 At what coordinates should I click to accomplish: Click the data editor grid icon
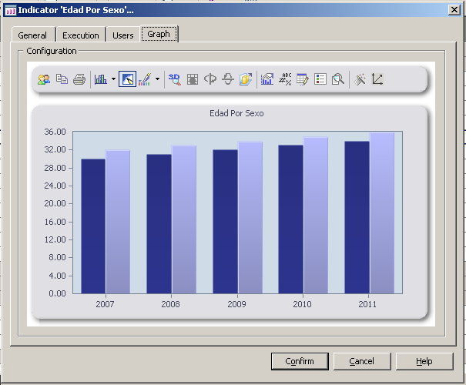point(303,79)
